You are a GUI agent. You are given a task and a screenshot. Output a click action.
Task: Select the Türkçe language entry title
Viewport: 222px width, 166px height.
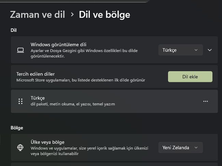[x=38, y=98]
